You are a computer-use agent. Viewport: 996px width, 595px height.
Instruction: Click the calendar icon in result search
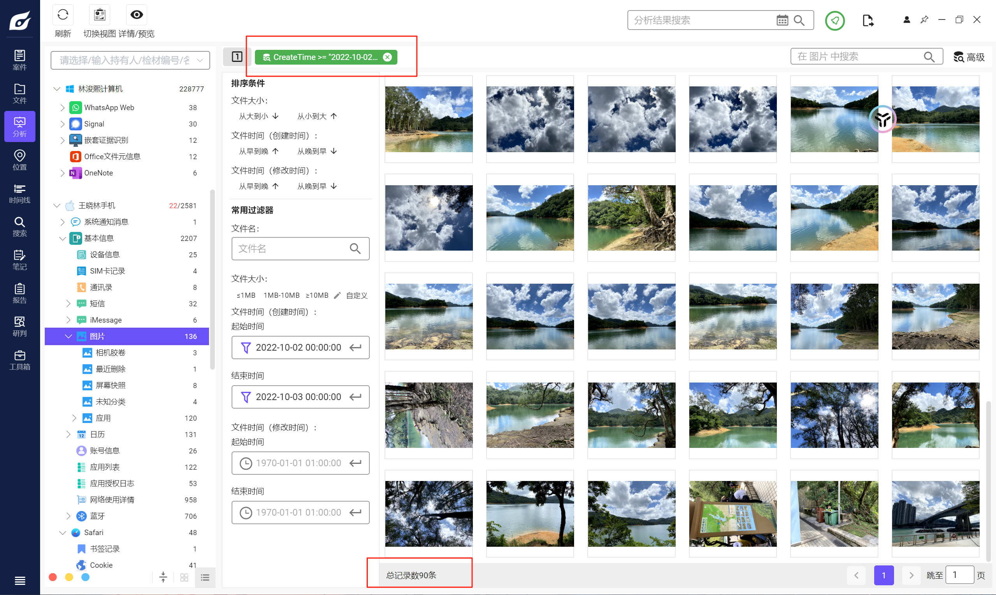click(782, 20)
